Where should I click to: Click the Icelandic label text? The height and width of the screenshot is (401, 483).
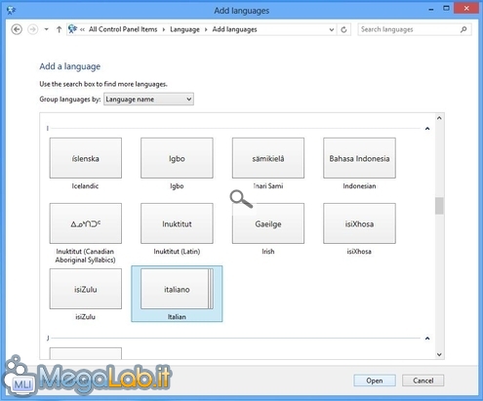(x=85, y=186)
